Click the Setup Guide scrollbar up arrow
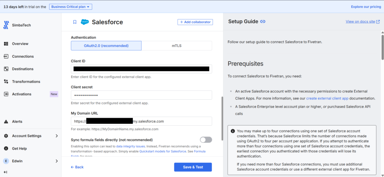The width and height of the screenshot is (384, 177). tap(382, 32)
